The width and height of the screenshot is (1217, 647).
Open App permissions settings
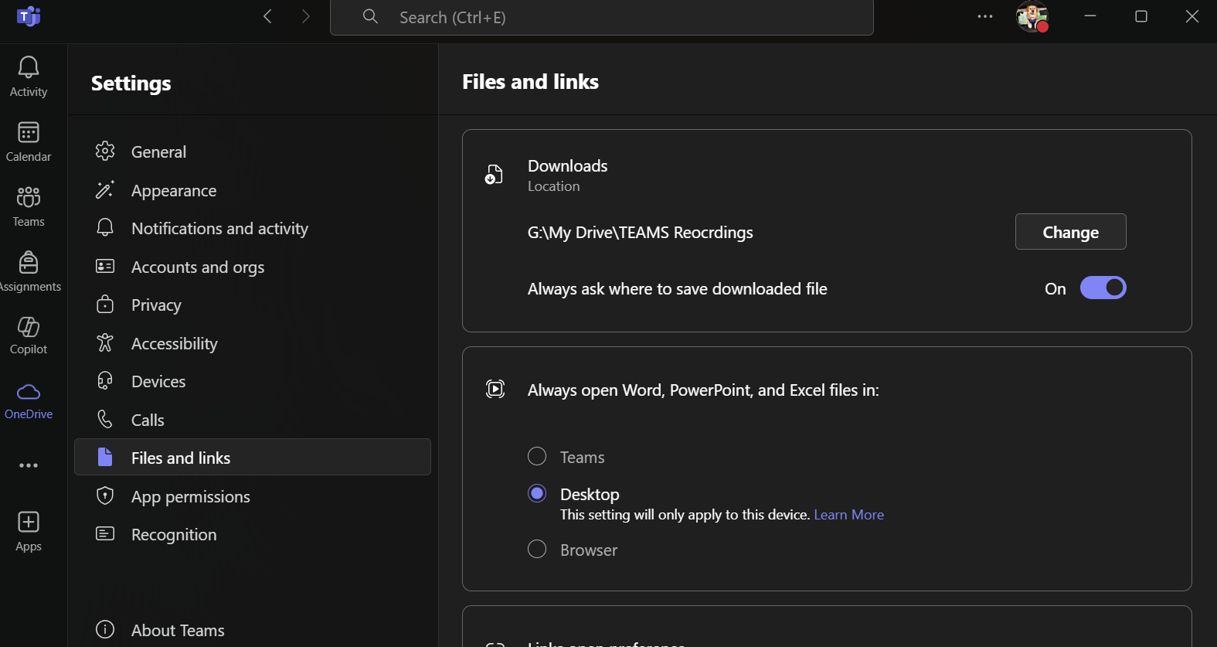(x=253, y=496)
